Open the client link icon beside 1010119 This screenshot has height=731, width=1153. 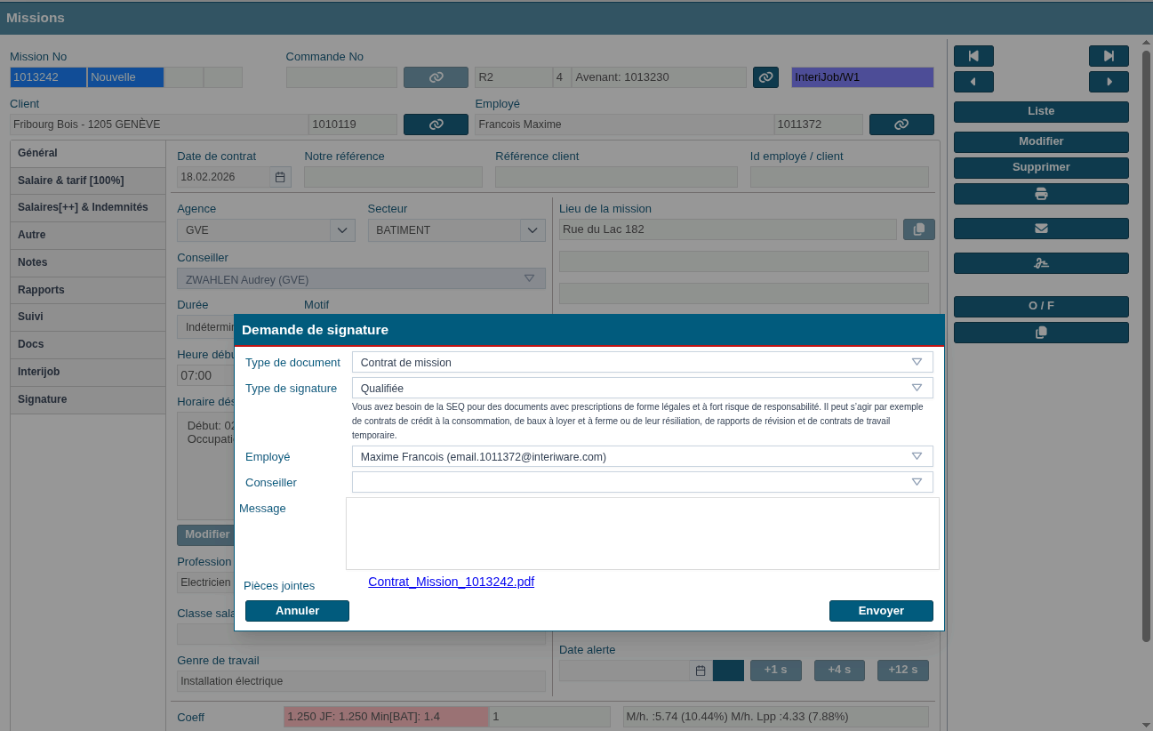[x=436, y=125]
